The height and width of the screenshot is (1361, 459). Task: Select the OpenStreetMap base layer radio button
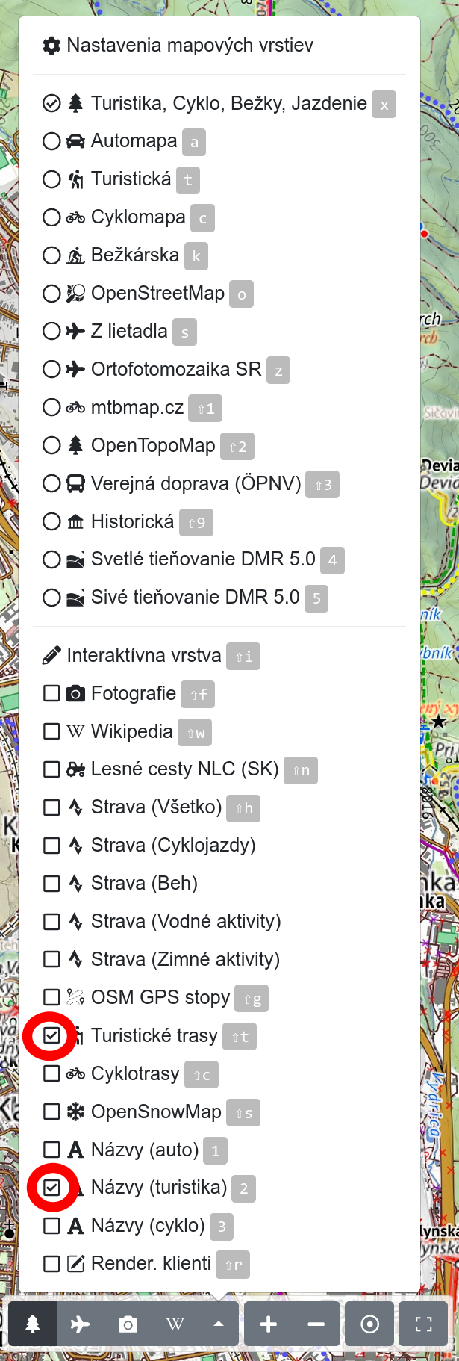[51, 294]
